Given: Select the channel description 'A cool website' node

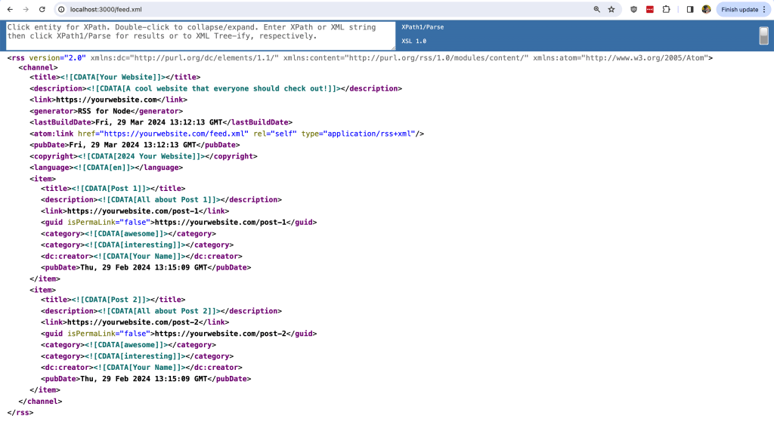Looking at the screenshot, I should [x=215, y=88].
